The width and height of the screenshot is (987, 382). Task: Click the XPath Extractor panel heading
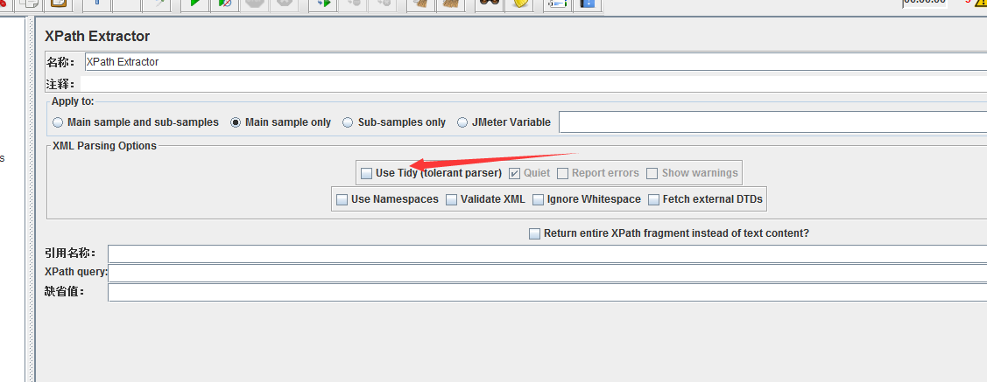(x=97, y=37)
